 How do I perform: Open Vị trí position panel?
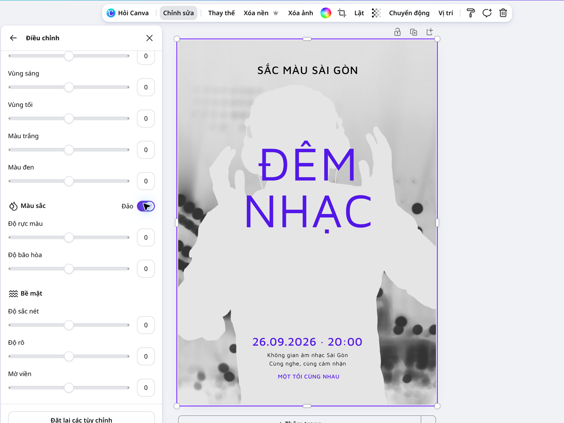tap(446, 13)
